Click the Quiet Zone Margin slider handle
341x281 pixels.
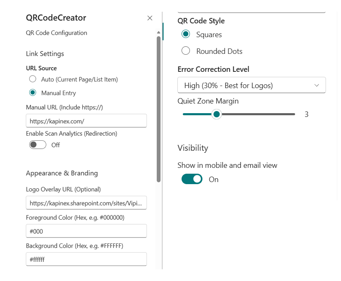click(x=216, y=114)
